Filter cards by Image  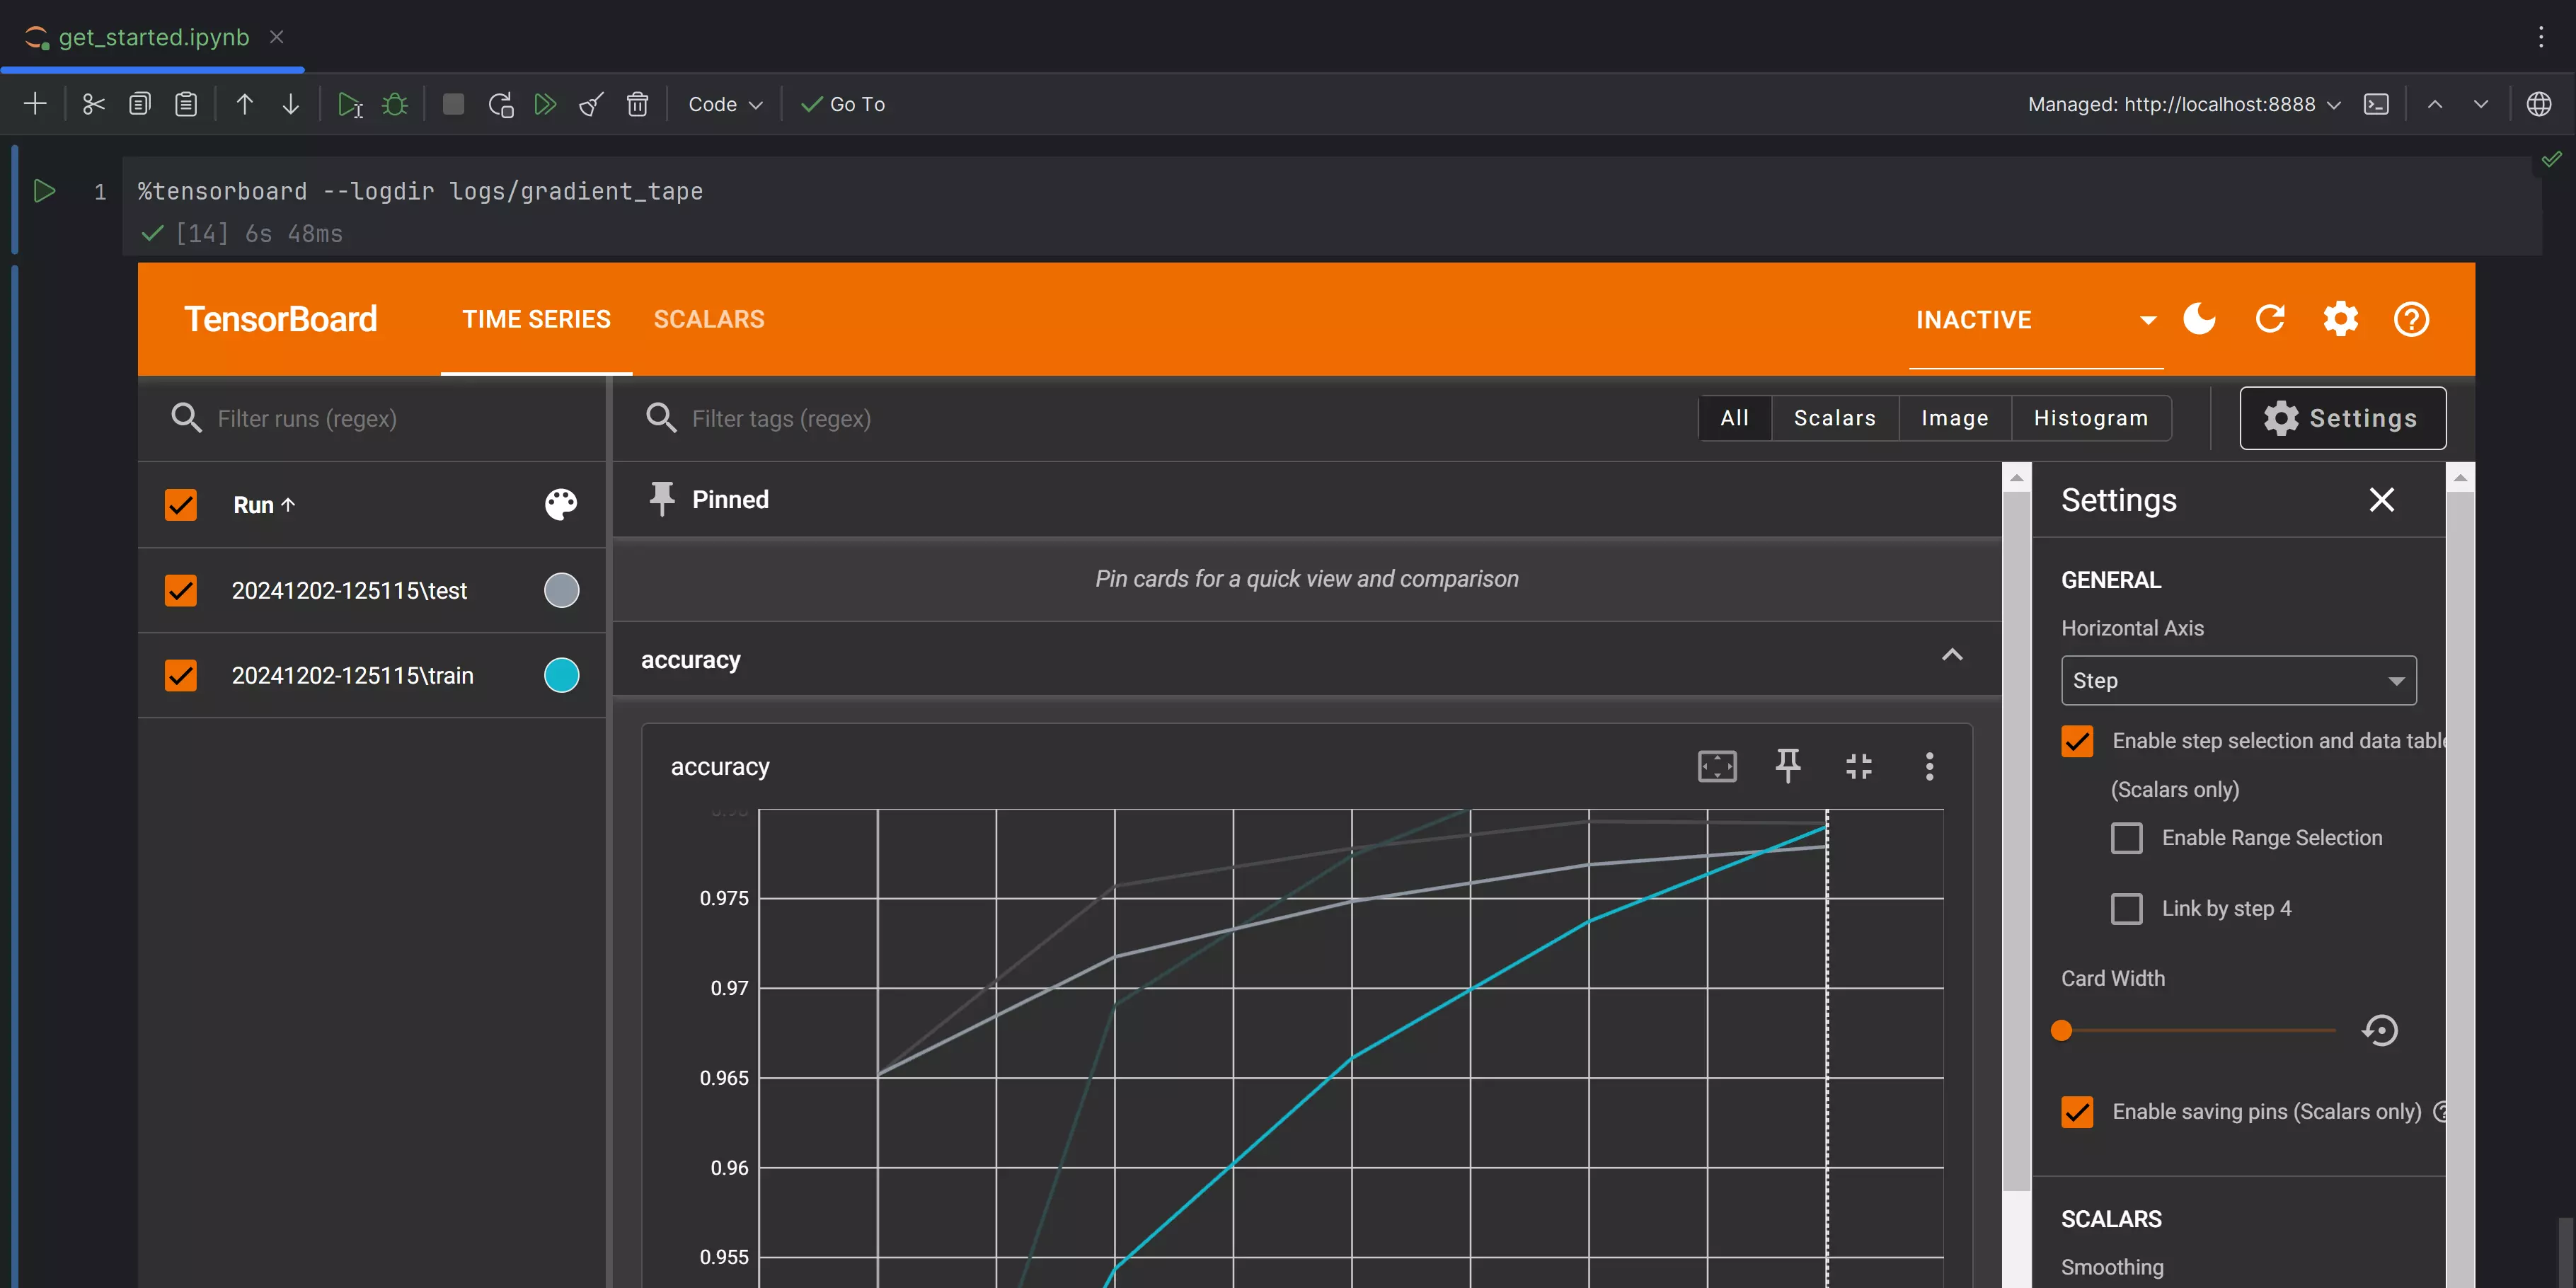click(1955, 418)
